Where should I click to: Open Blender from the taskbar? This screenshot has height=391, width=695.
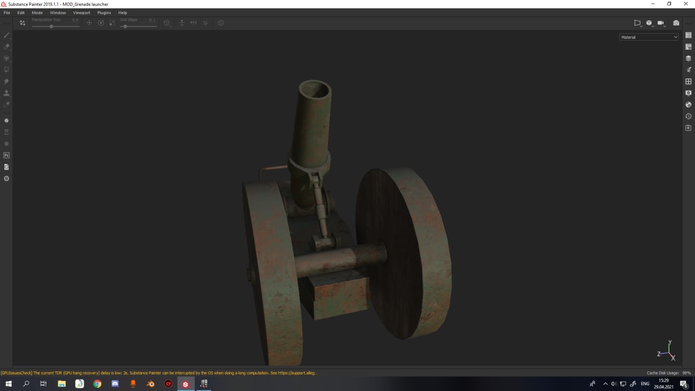(150, 384)
